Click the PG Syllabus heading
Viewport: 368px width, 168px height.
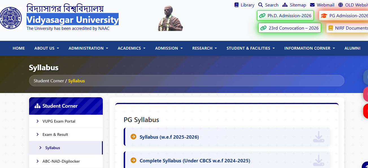point(141,120)
